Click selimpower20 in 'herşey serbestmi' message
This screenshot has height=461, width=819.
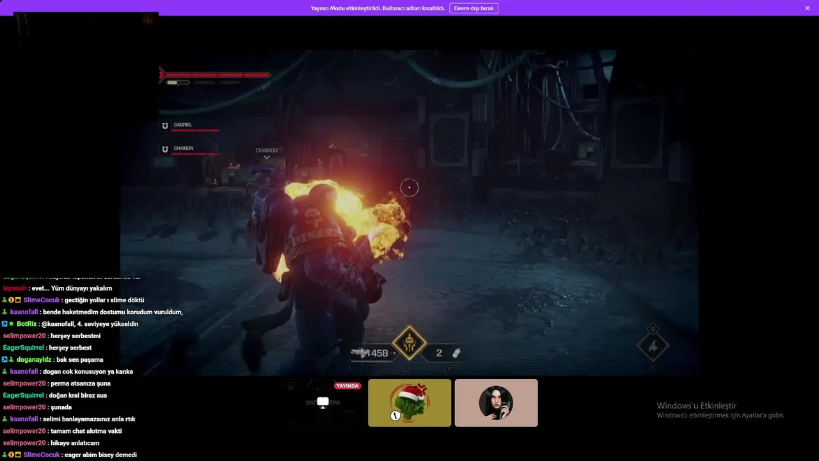tap(24, 336)
